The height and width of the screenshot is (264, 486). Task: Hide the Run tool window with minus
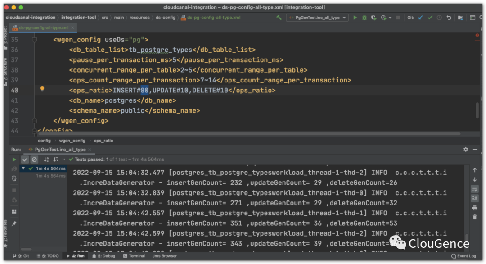point(475,150)
